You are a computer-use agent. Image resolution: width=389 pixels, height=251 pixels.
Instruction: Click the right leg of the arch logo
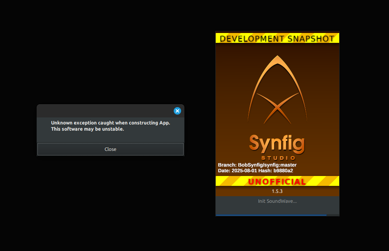pyautogui.click(x=303, y=107)
